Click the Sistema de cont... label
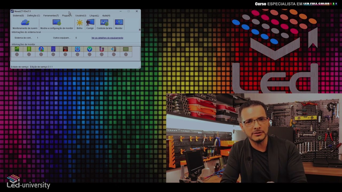The height and width of the screenshot is (192, 342). click(23, 38)
